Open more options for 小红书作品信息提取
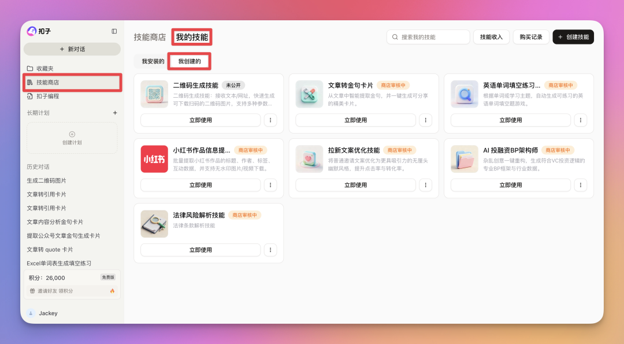This screenshot has height=344, width=624. [x=270, y=185]
